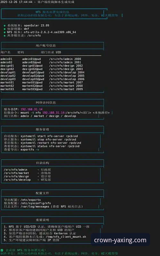Click note 1 about UID/GID 认证

coord(47,227)
